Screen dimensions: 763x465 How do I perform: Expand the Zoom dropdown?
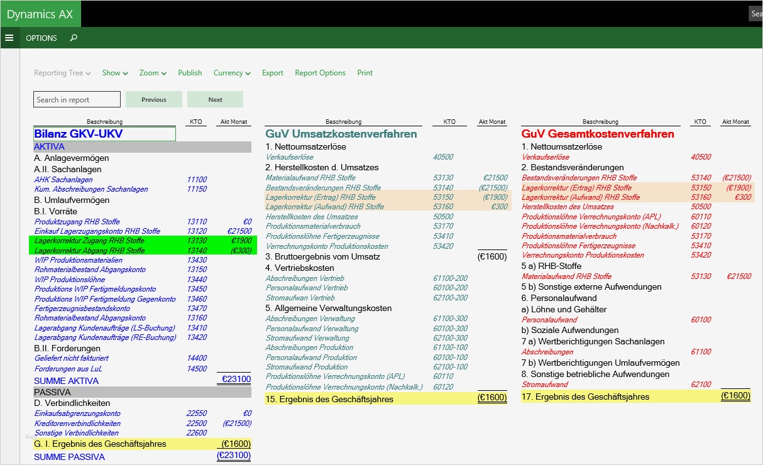click(153, 73)
